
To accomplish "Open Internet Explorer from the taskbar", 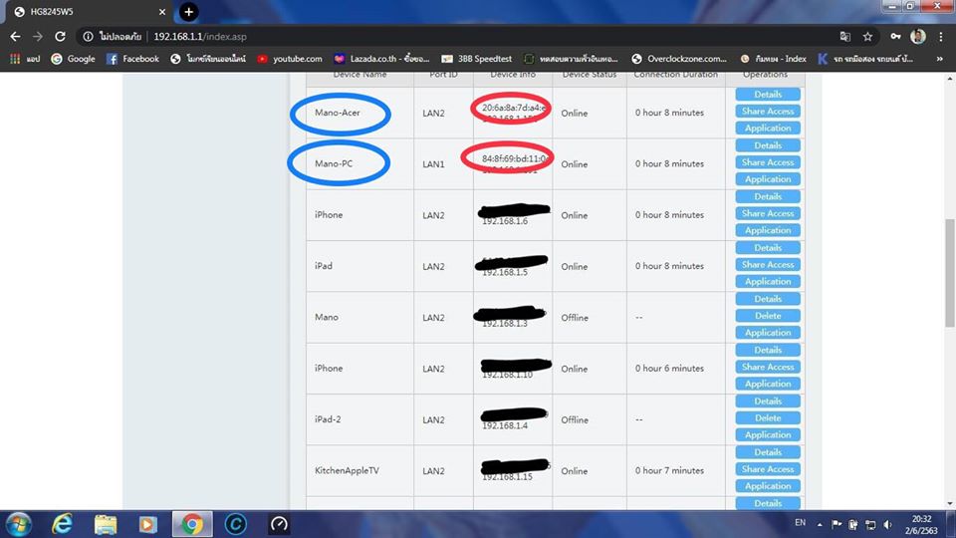I will [62, 524].
